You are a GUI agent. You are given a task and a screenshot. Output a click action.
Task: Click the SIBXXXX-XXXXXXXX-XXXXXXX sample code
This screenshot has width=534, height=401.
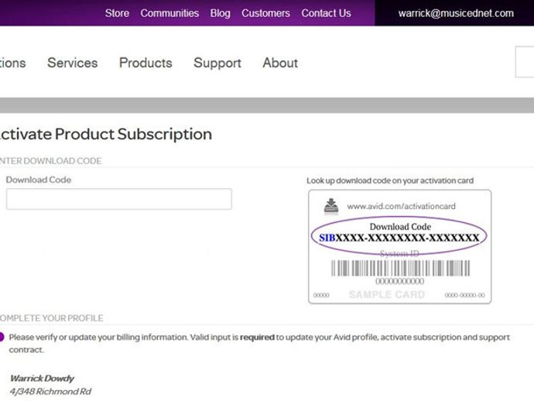coord(399,238)
